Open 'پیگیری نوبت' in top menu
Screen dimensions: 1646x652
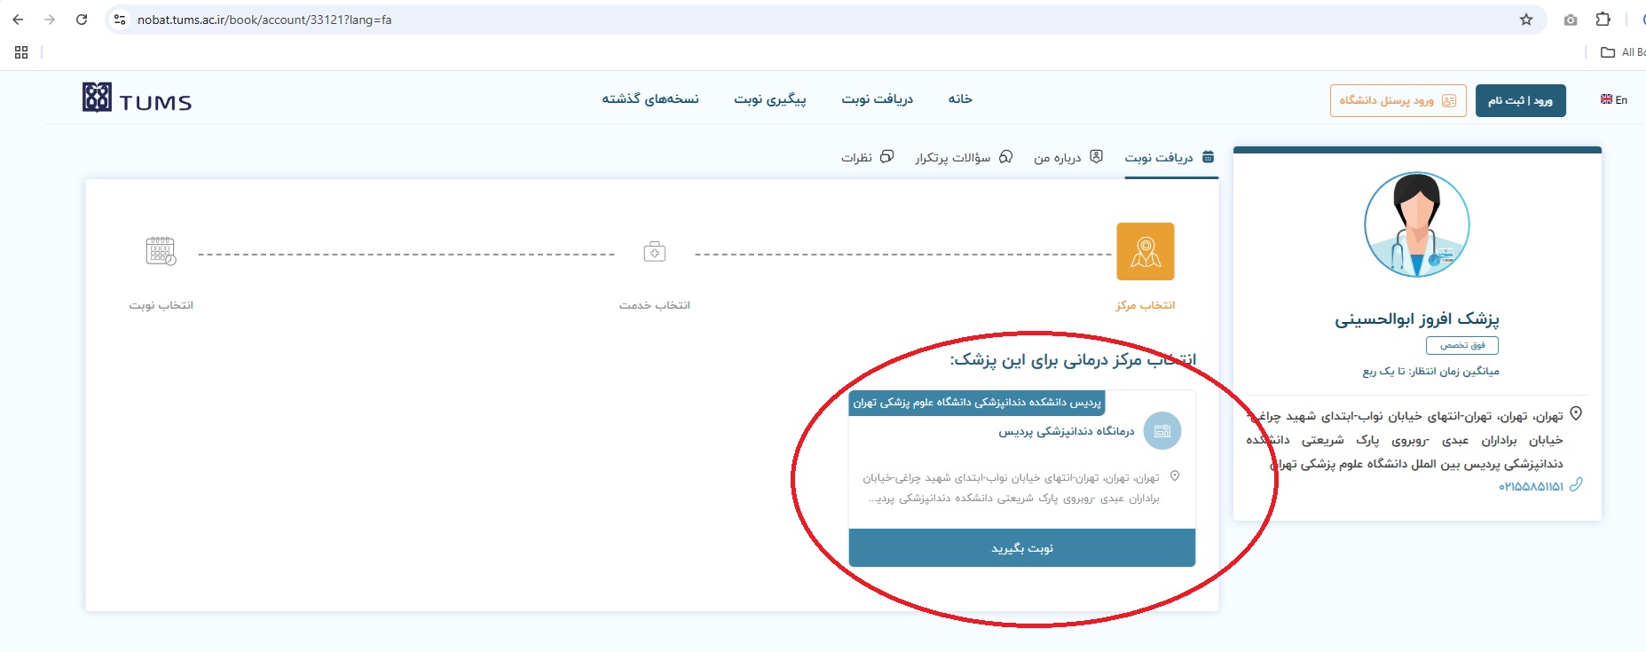769,99
